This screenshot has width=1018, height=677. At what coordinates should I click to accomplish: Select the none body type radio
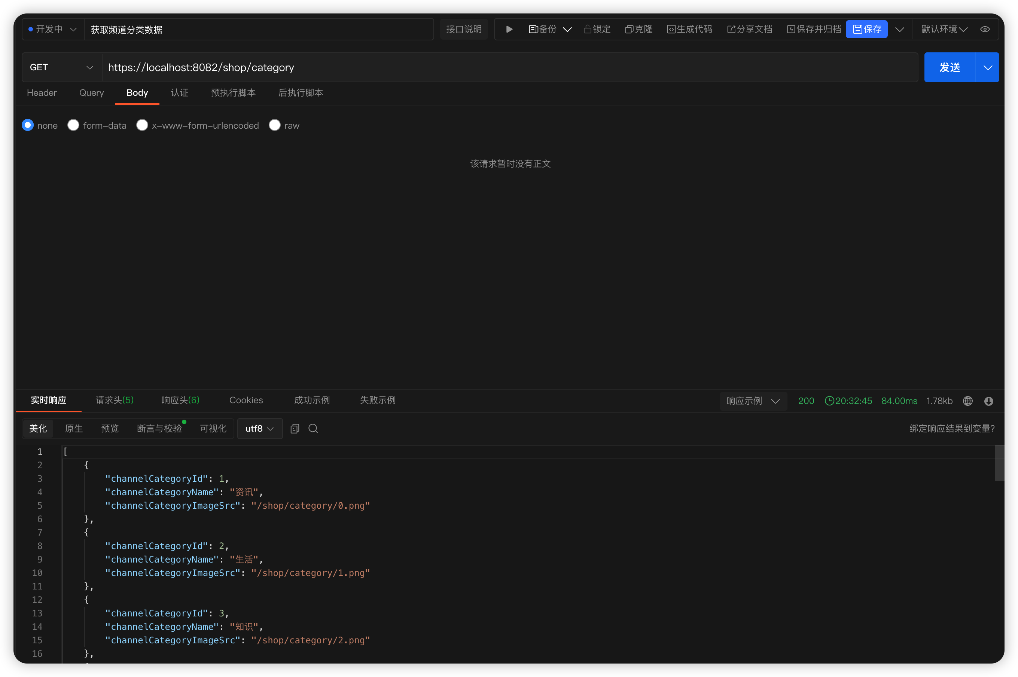[x=28, y=125]
